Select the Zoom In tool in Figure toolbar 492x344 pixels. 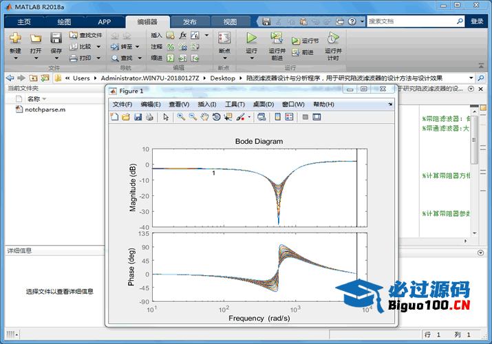[181, 117]
